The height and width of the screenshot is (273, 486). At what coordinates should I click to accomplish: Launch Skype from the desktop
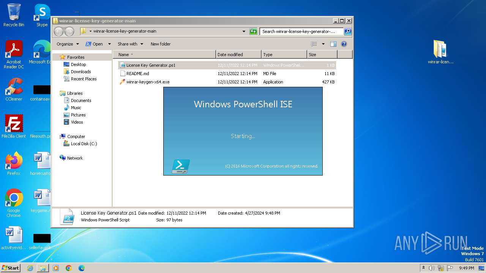(x=42, y=15)
